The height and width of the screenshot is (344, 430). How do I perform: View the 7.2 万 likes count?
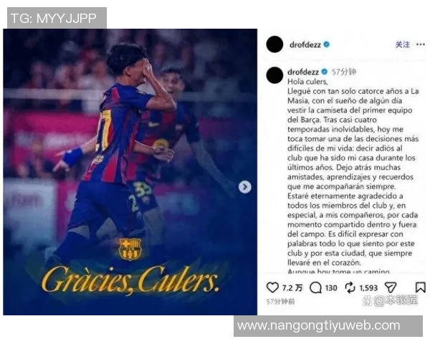(292, 288)
